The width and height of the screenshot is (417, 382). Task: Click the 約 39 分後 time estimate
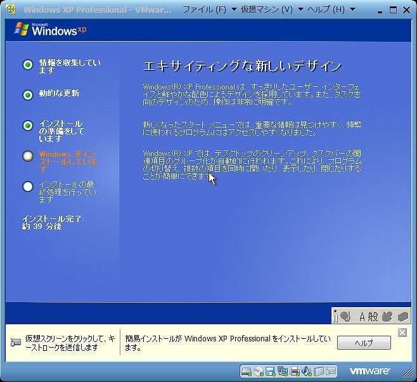pos(42,227)
